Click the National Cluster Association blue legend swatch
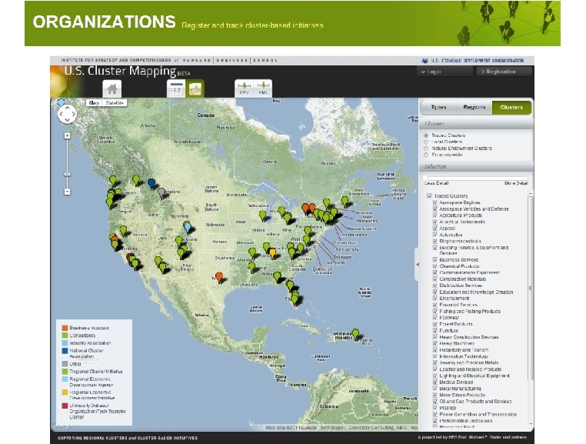 (65, 351)
